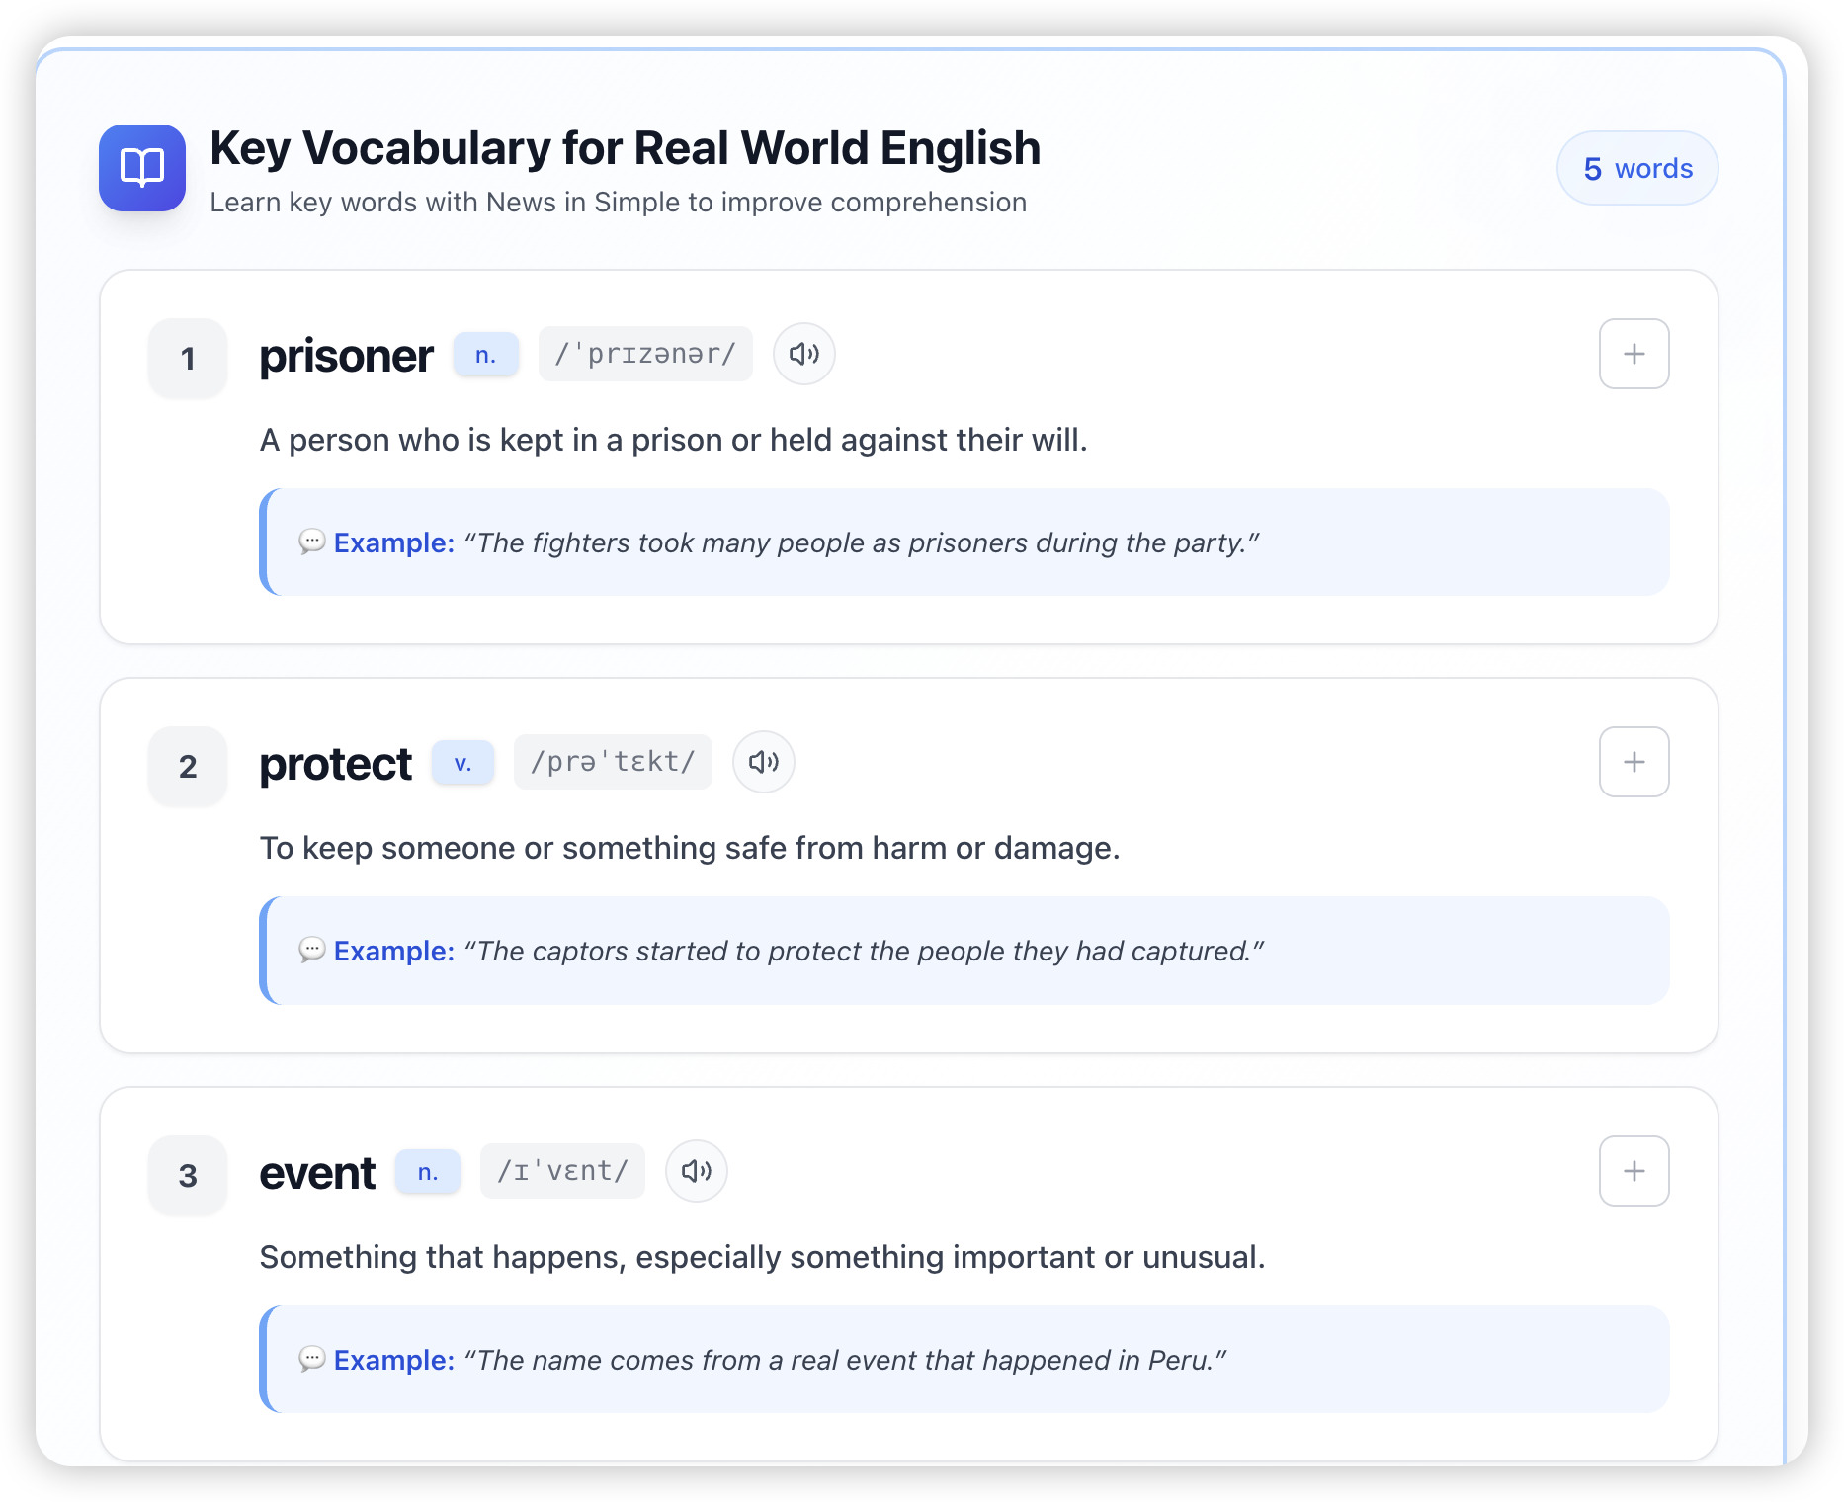Click the phonetic transcription for event
Image resolution: width=1844 pixels, height=1502 pixels.
pos(562,1171)
